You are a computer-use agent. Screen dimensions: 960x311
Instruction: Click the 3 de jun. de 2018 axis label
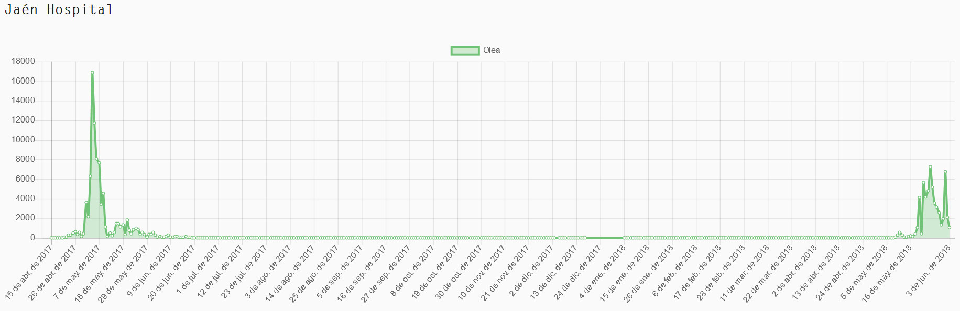point(929,271)
